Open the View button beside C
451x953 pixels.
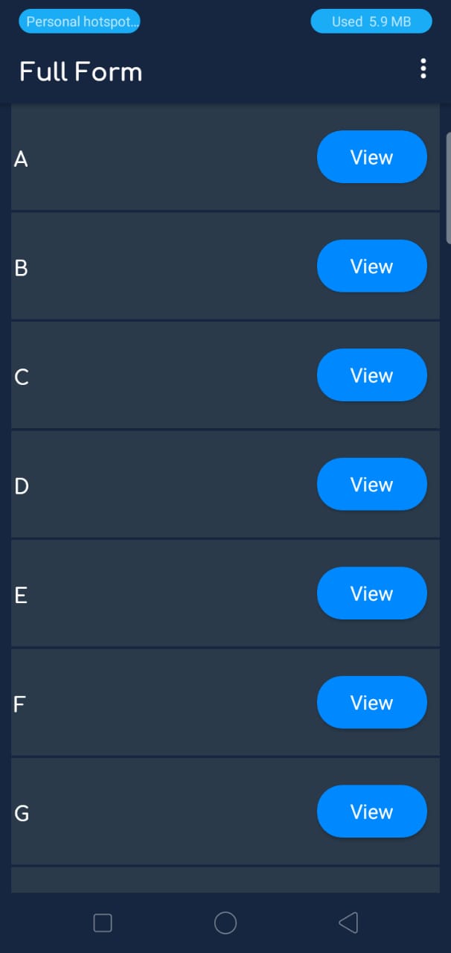point(371,375)
